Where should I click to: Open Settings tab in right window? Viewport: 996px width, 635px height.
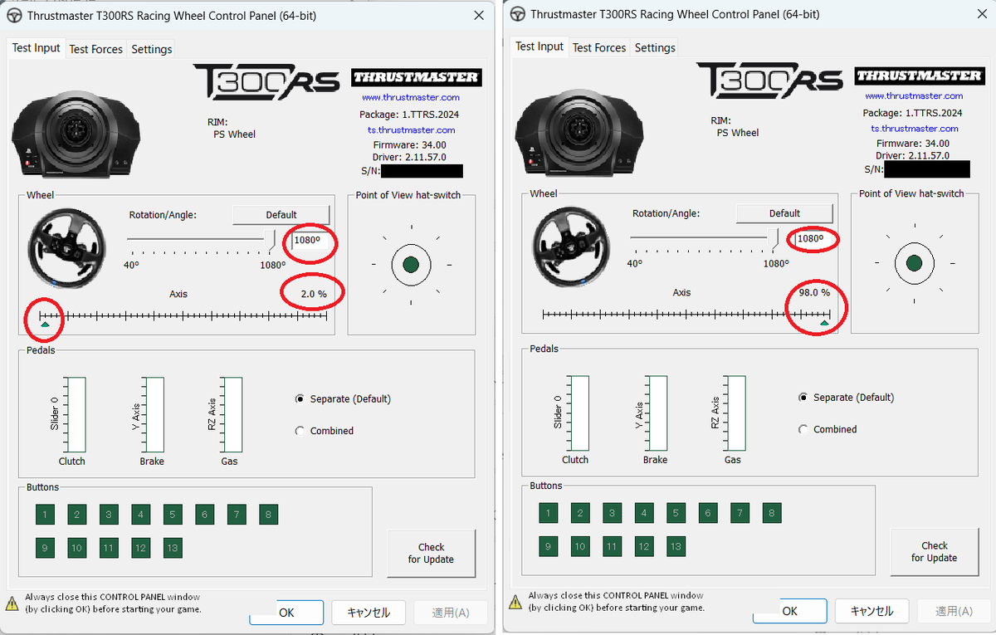tap(655, 47)
